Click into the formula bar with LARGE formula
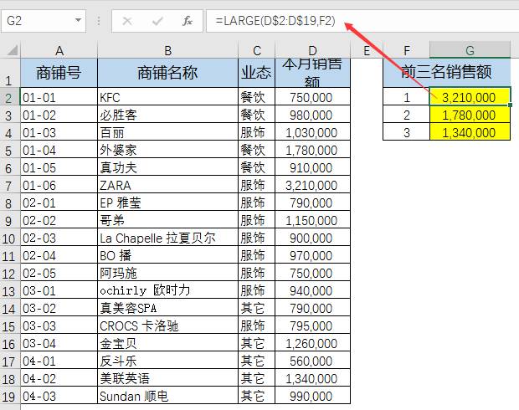Viewport: 519px width, 410px height. [362, 21]
